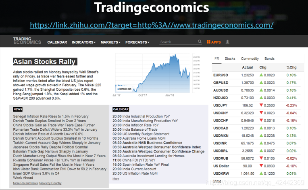Open the USDCAD currency pair
This screenshot has width=308, height=190.
pos(221,128)
